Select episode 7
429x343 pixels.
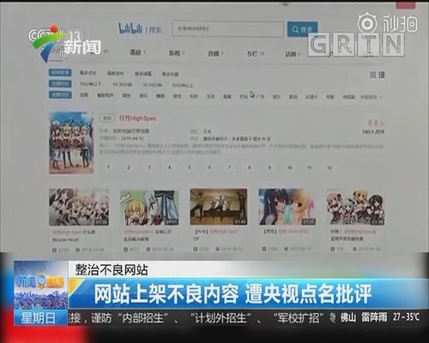229,167
